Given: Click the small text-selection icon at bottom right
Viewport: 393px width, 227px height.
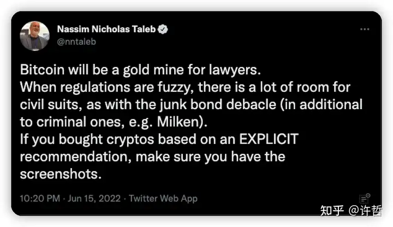Looking at the screenshot, I should pyautogui.click(x=364, y=199).
